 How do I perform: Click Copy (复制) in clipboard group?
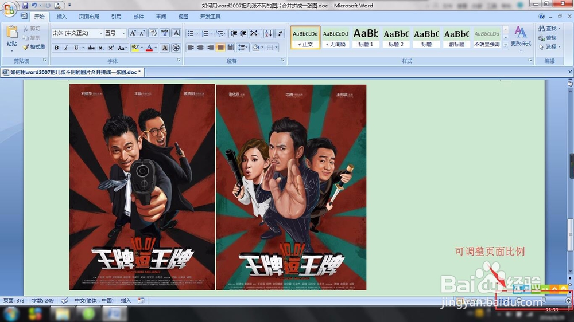tap(32, 37)
